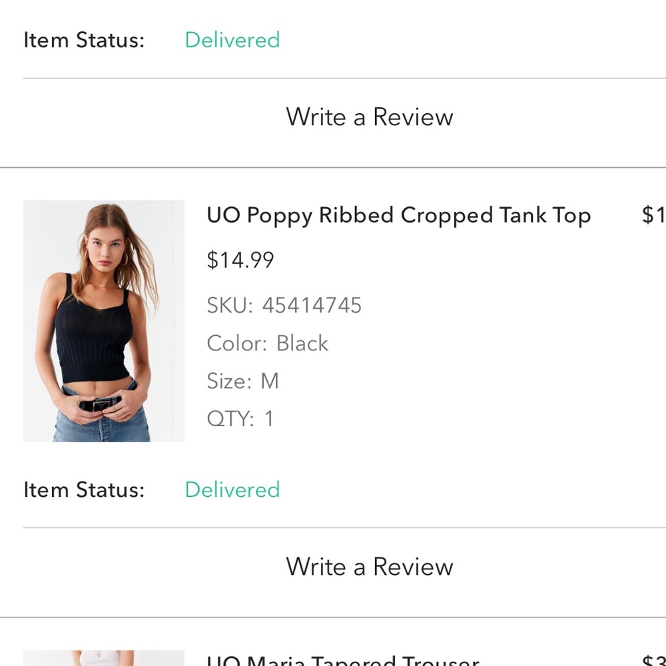The height and width of the screenshot is (666, 666).
Task: Click the second Delivered status text
Action: (x=232, y=490)
